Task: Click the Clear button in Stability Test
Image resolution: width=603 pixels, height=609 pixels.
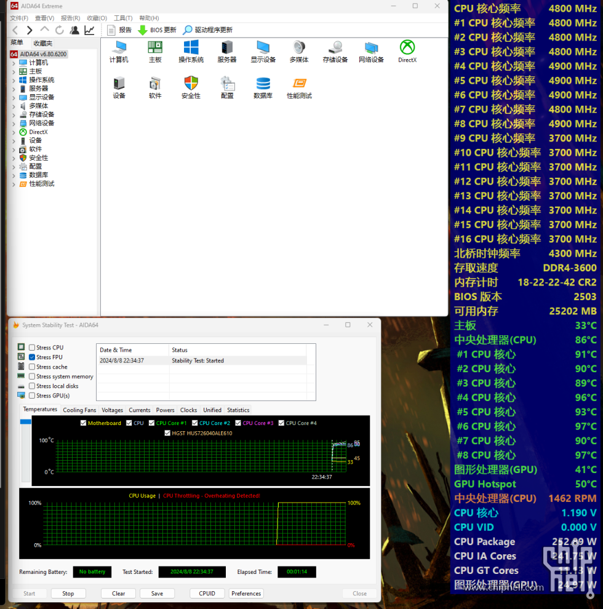Action: tap(119, 594)
